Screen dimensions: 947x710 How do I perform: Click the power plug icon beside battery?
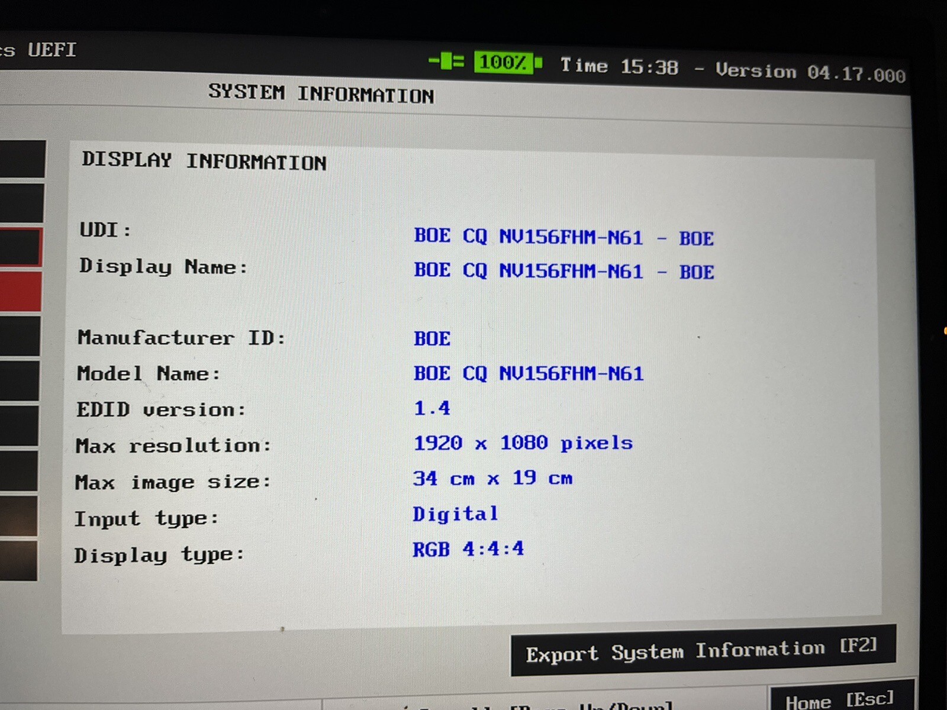447,61
